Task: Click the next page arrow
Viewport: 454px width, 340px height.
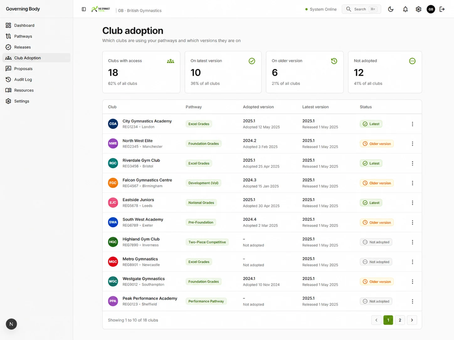Action: (x=412, y=320)
